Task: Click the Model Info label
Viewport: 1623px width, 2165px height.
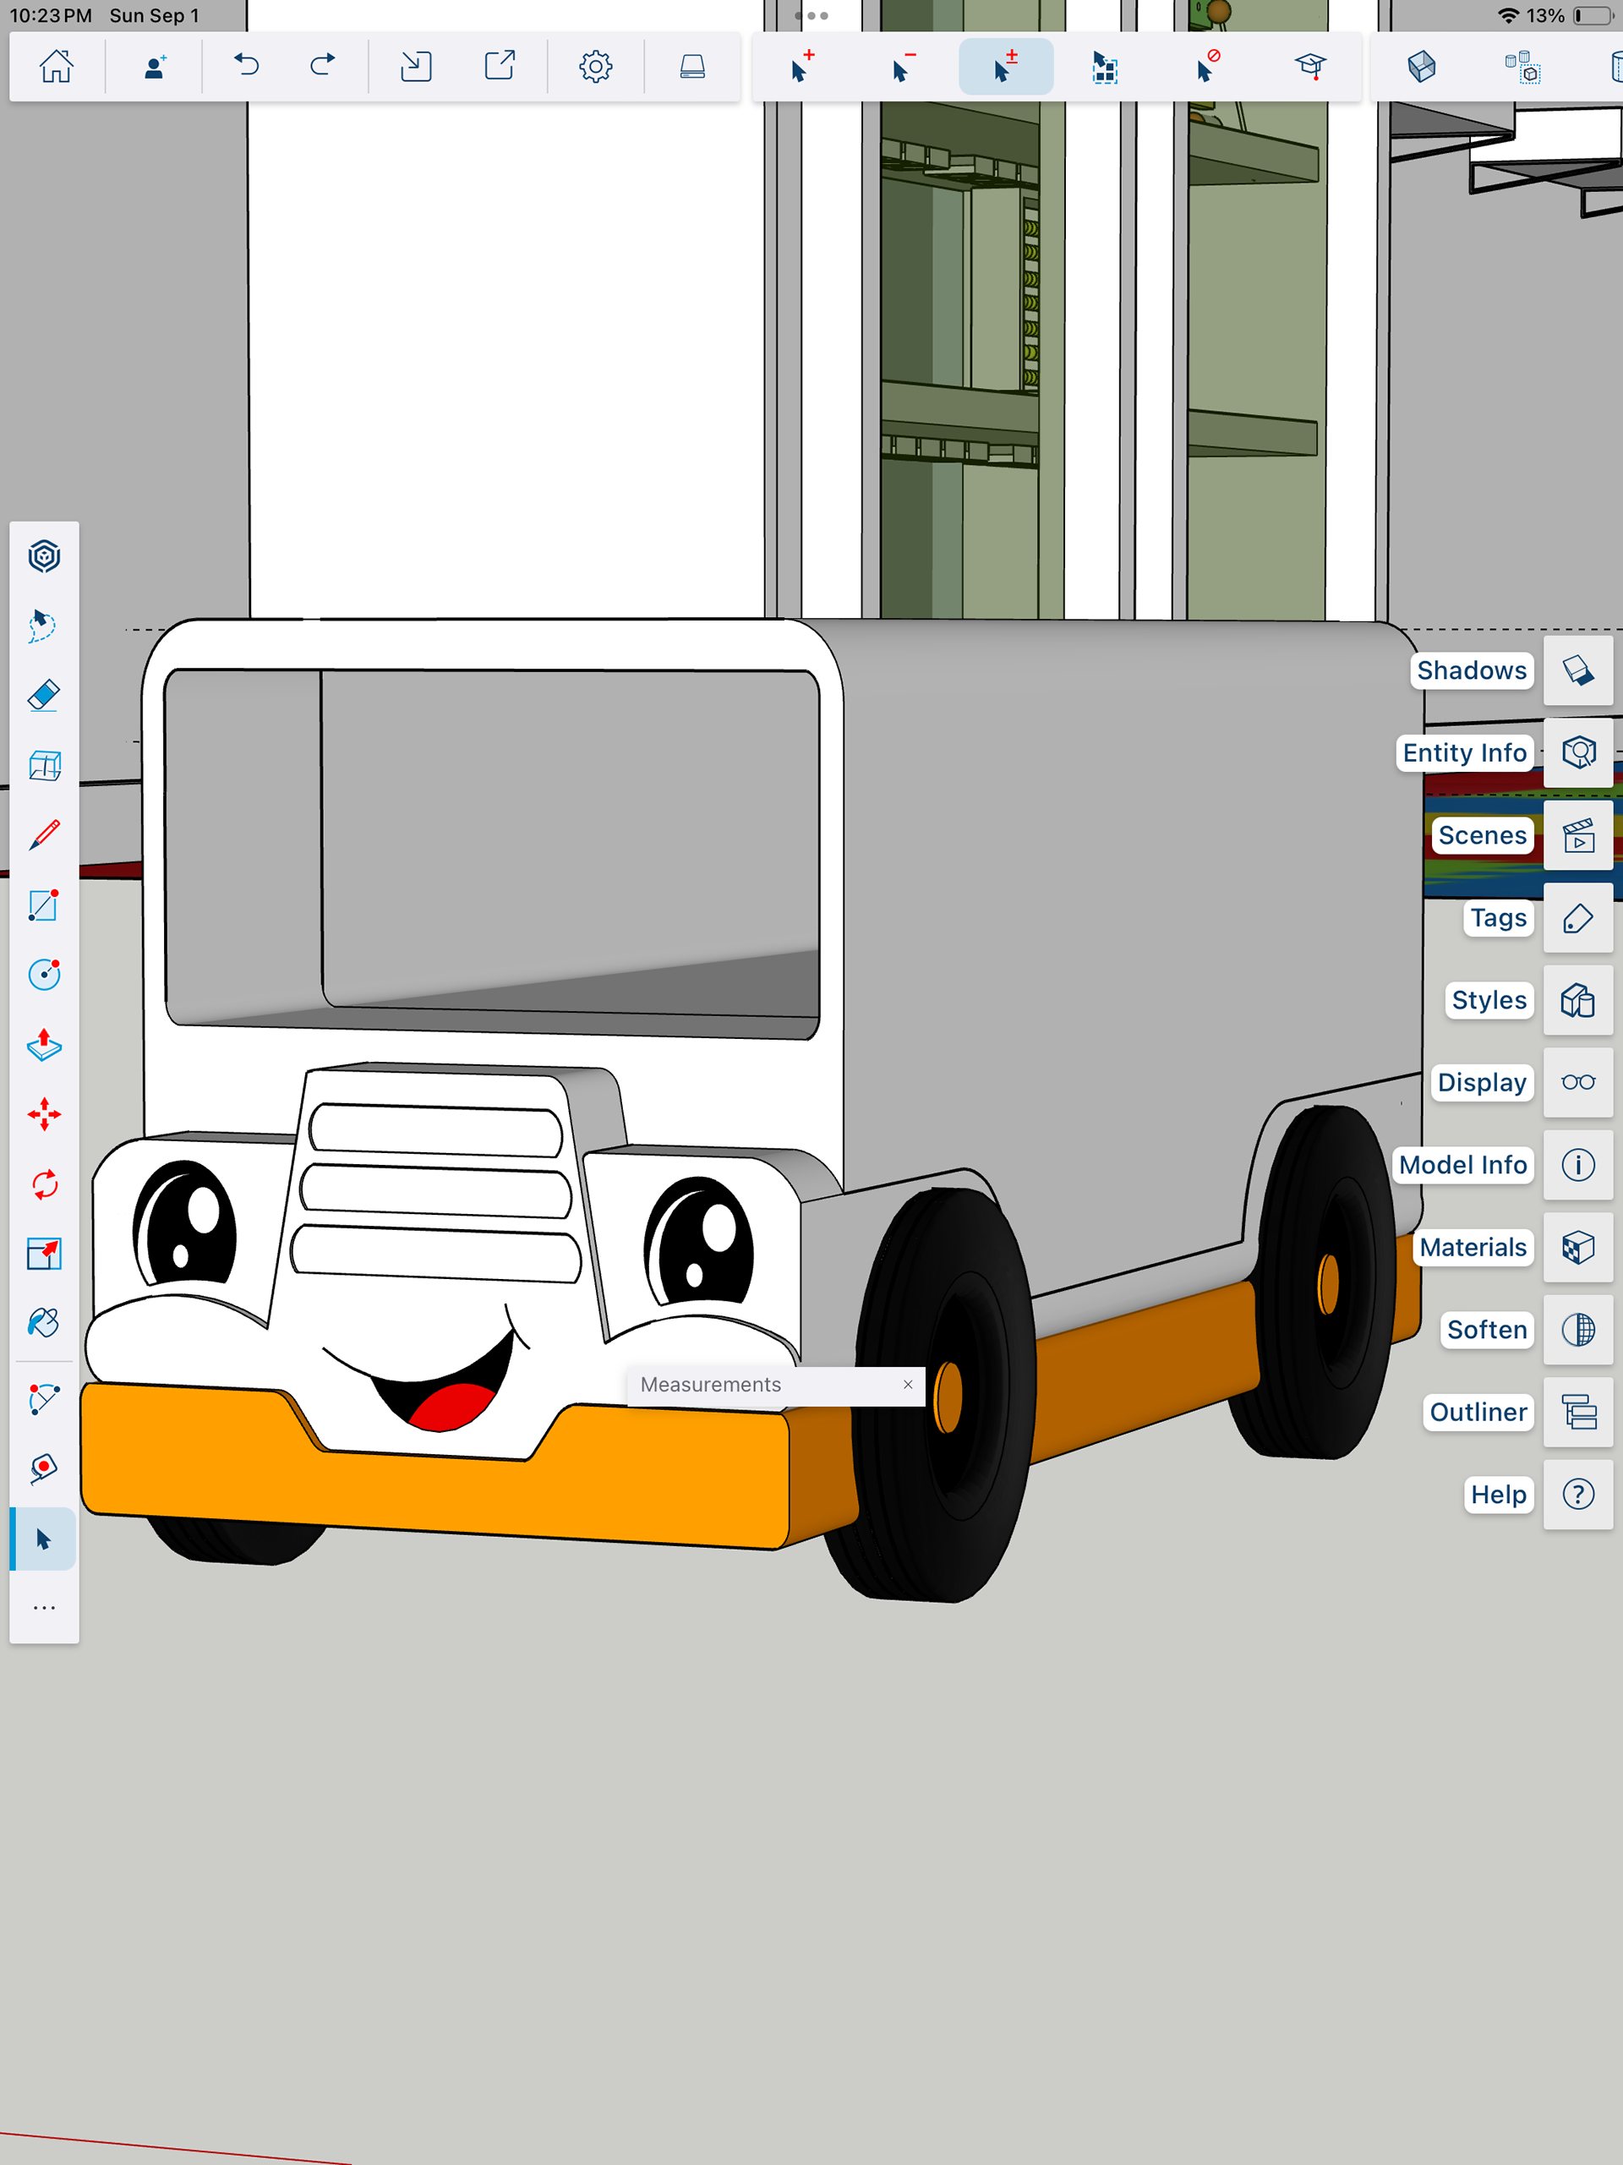Action: pos(1462,1165)
